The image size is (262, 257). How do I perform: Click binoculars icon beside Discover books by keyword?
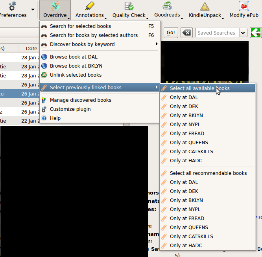tap(44, 44)
